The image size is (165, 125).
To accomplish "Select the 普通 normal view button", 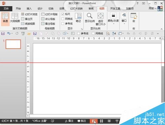I will [5, 19].
